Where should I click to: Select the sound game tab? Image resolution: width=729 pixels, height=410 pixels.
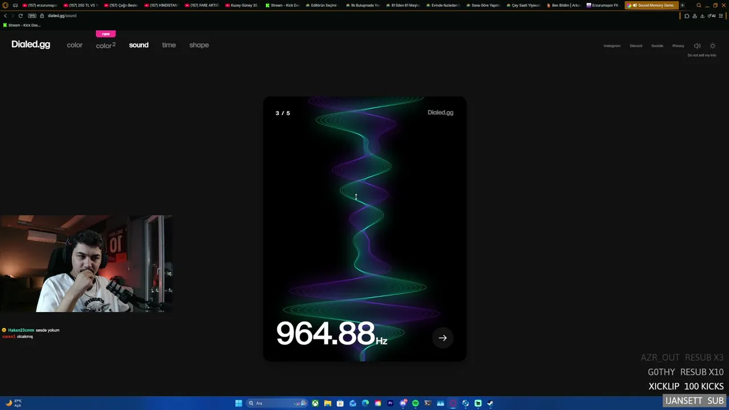point(138,45)
